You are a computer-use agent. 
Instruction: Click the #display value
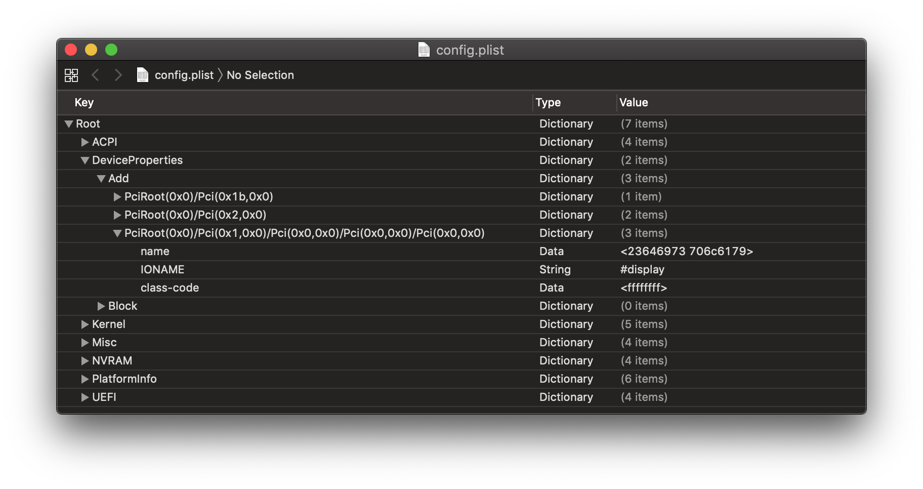[x=642, y=270]
